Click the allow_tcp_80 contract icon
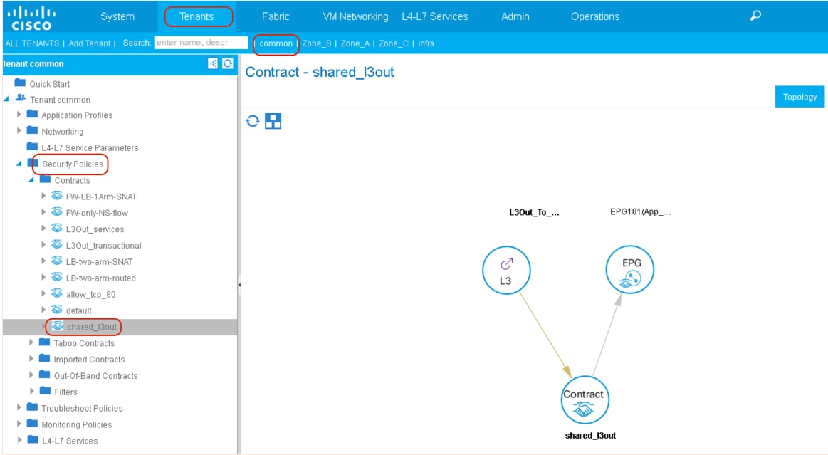 pyautogui.click(x=56, y=293)
